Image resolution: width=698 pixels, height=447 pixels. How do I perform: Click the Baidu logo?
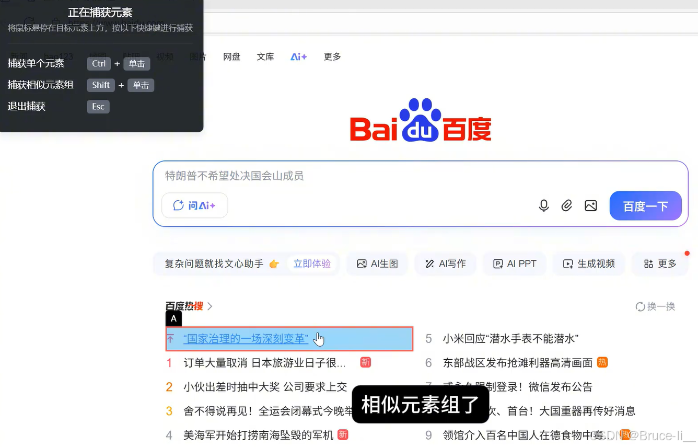pos(421,120)
